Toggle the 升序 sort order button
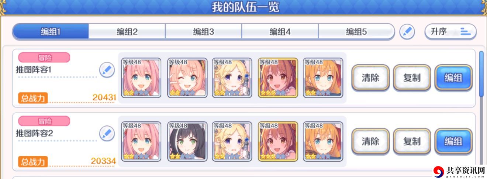The width and height of the screenshot is (487, 179). [x=450, y=32]
